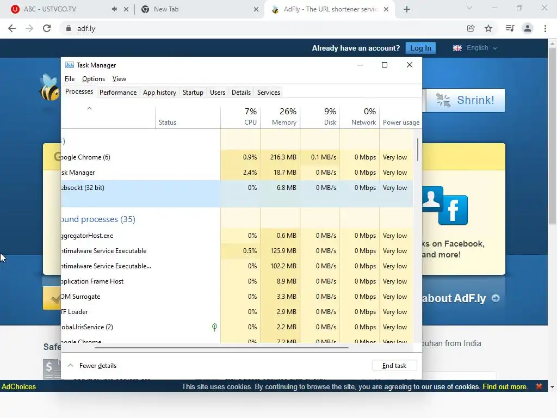Switch to the Details tab
The image size is (557, 418).
pyautogui.click(x=241, y=93)
